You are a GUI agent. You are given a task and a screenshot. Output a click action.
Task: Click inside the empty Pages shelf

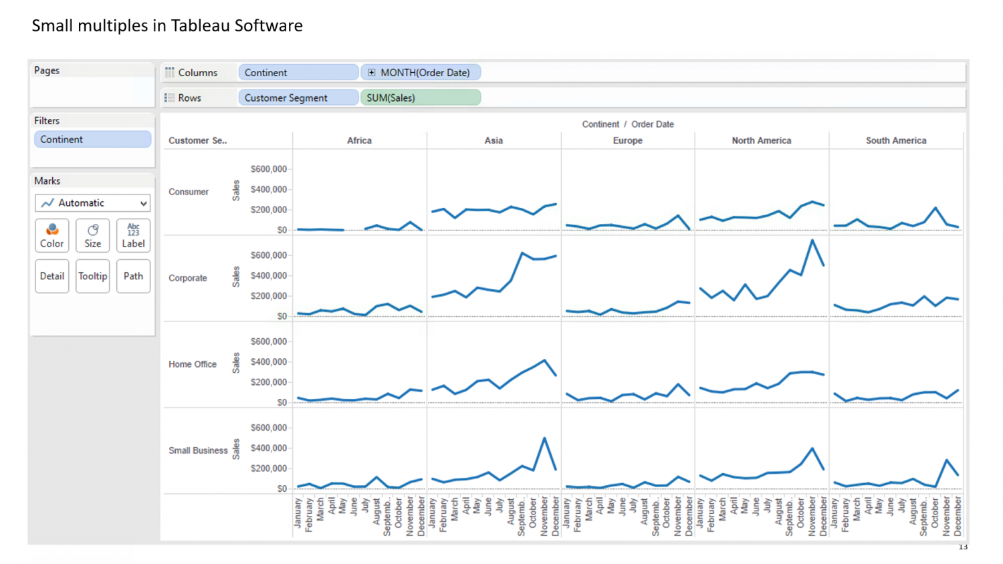[x=92, y=90]
